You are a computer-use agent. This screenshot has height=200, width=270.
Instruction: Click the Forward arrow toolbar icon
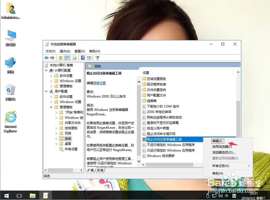[x=52, y=58]
